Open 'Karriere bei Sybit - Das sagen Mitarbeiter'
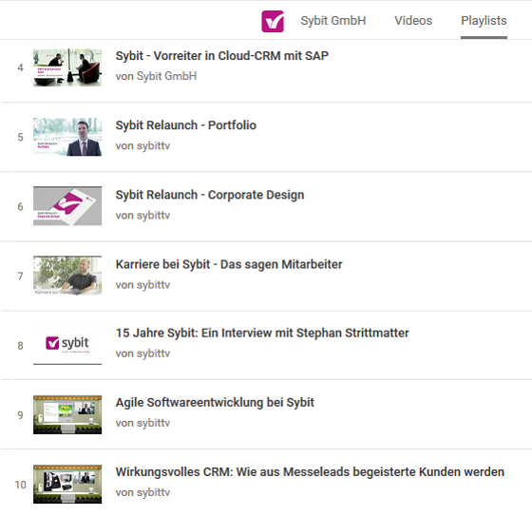This screenshot has height=516, width=532. (x=229, y=264)
